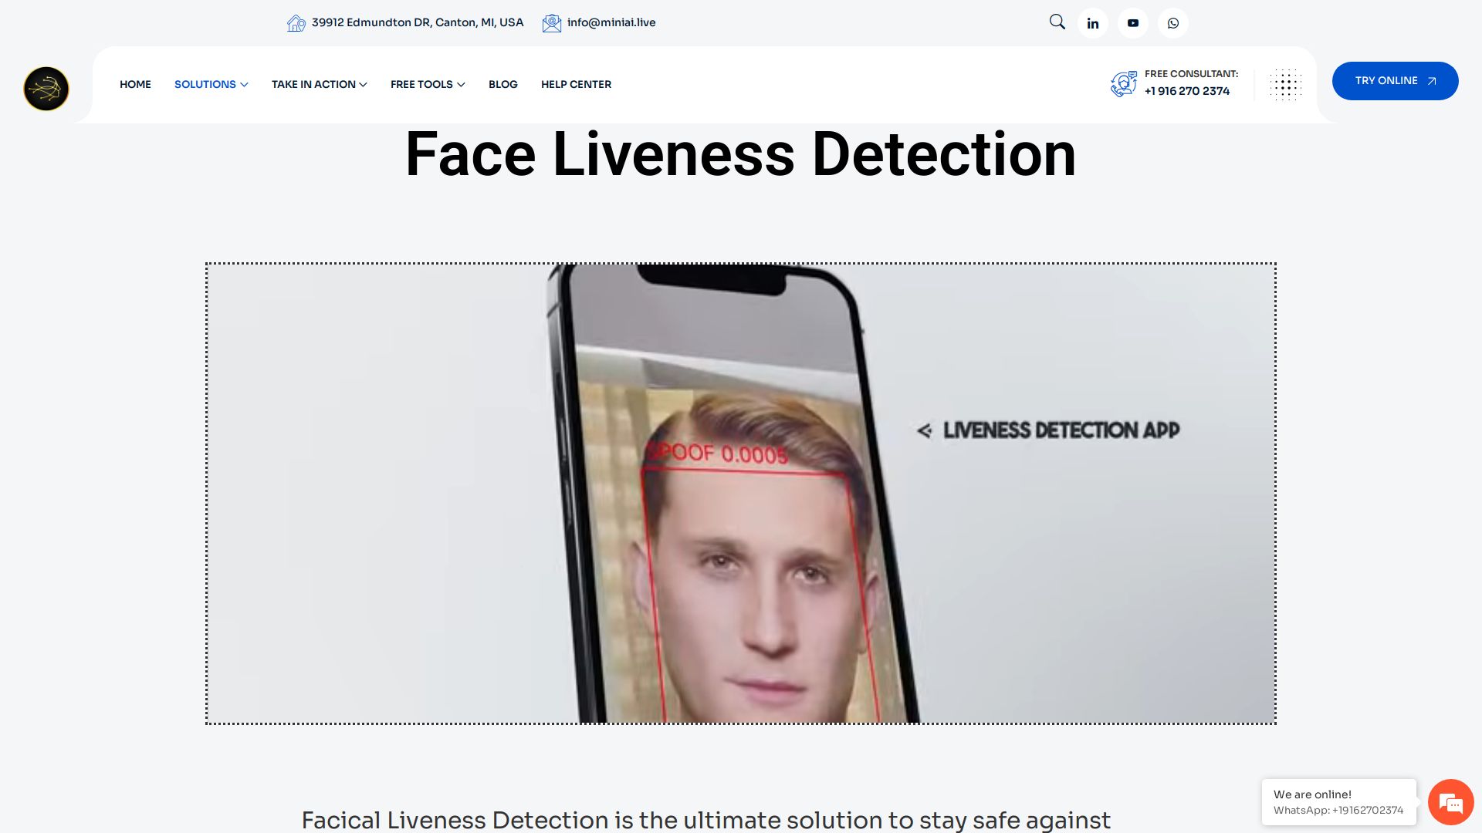Call the +1 916 270 2374 number
This screenshot has height=833, width=1482.
[x=1186, y=91]
